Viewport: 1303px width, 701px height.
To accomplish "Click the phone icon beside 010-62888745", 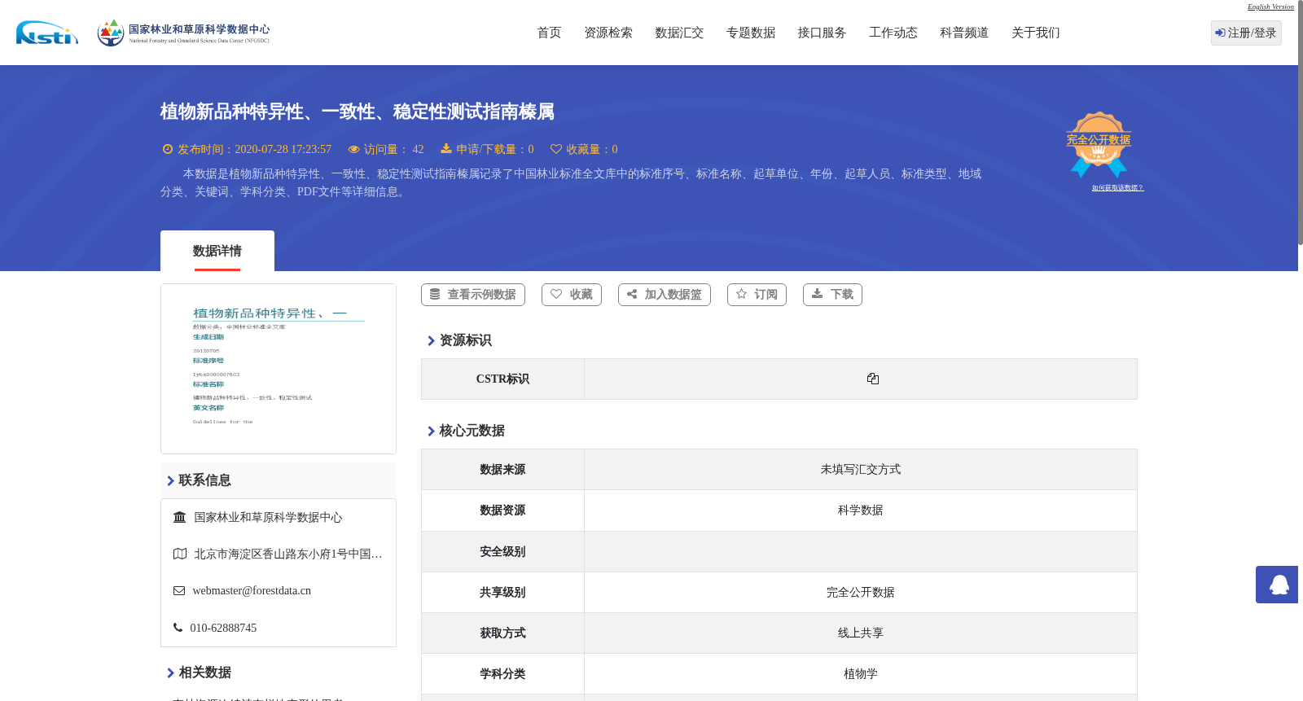I will coord(178,628).
